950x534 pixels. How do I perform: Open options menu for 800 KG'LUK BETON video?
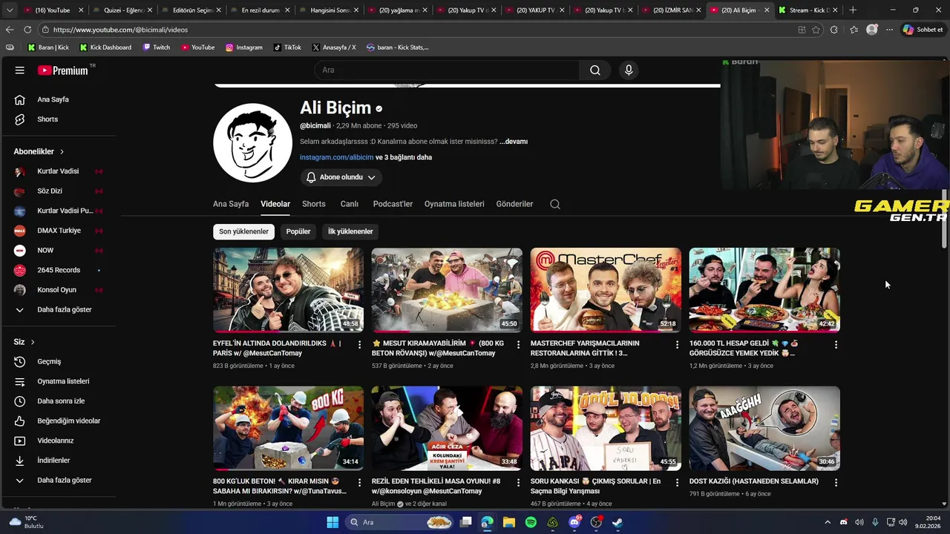(x=360, y=483)
